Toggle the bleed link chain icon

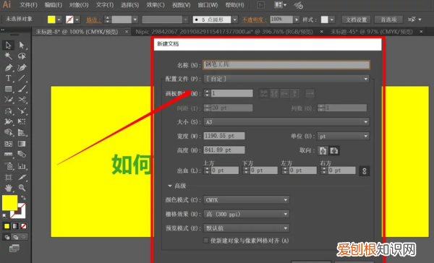(x=365, y=171)
